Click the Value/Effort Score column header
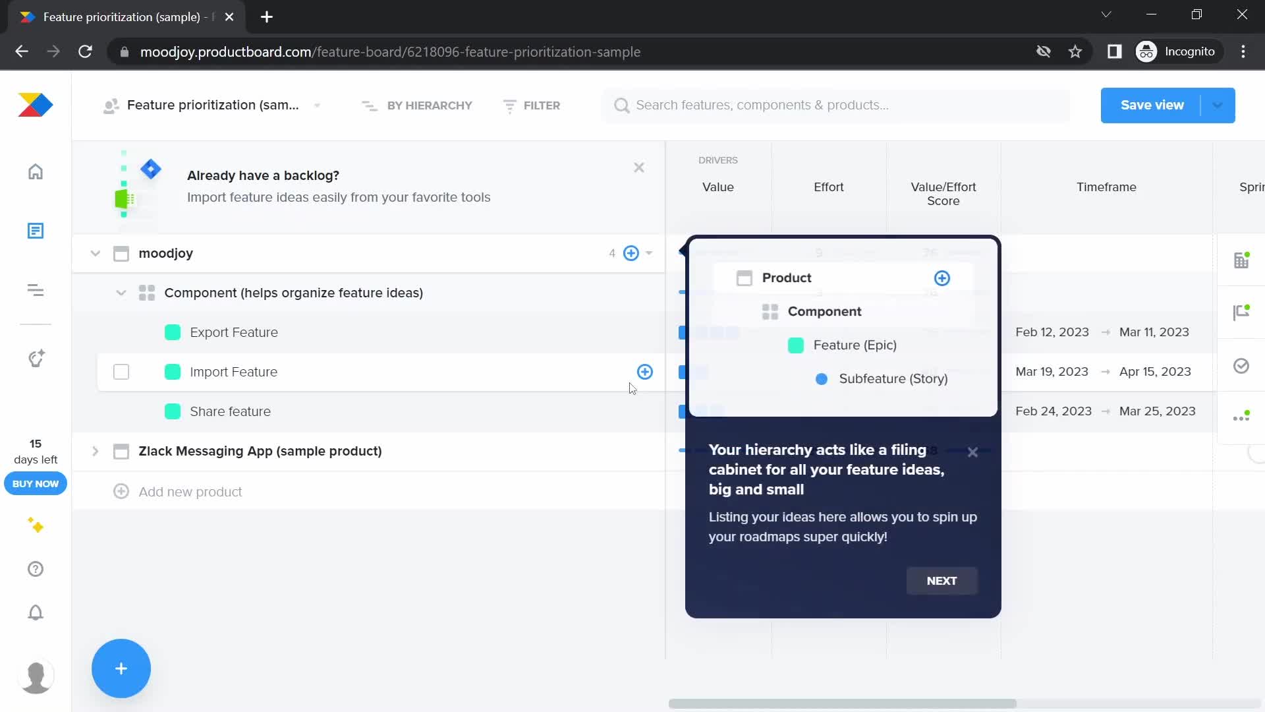This screenshot has width=1265, height=712. pos(943,194)
